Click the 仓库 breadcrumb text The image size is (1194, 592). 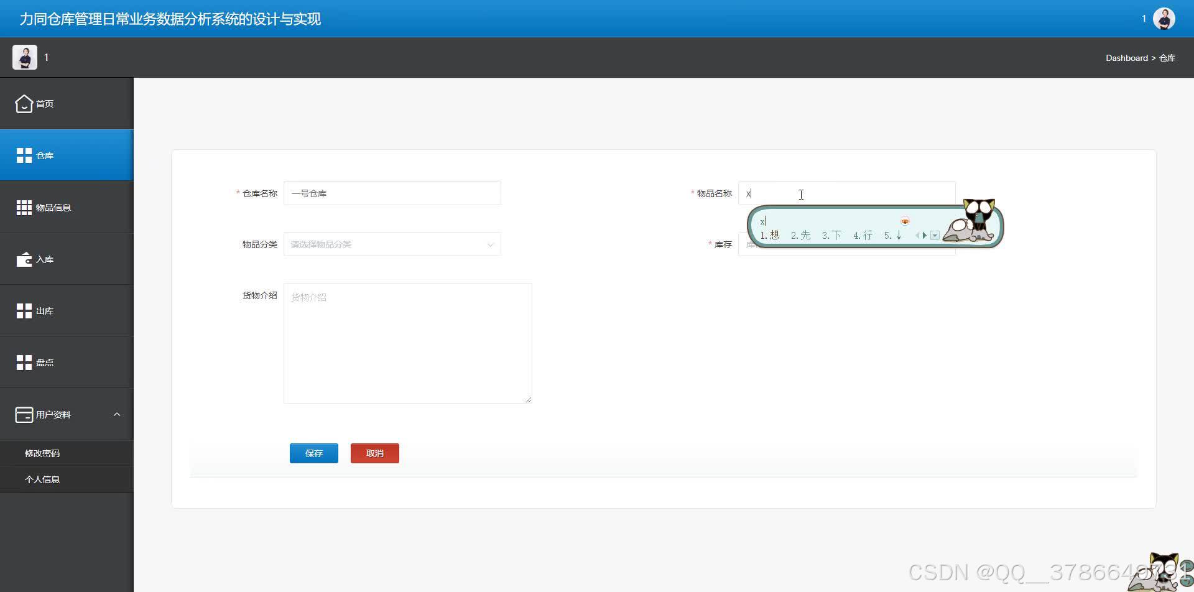1167,58
